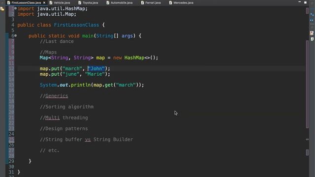Image resolution: width=315 pixels, height=177 pixels.
Task: Open the second blue view icon in the right sidebar
Action: coord(312,20)
